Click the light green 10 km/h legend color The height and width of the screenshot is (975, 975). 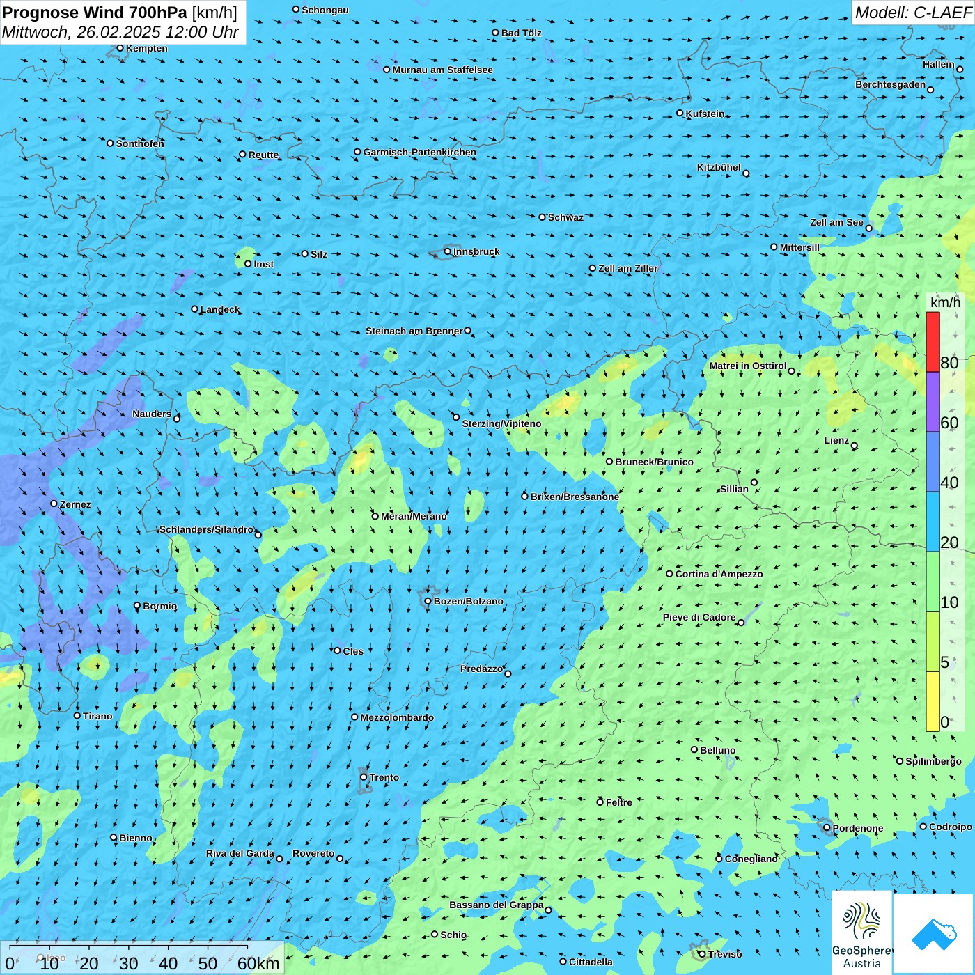[933, 582]
